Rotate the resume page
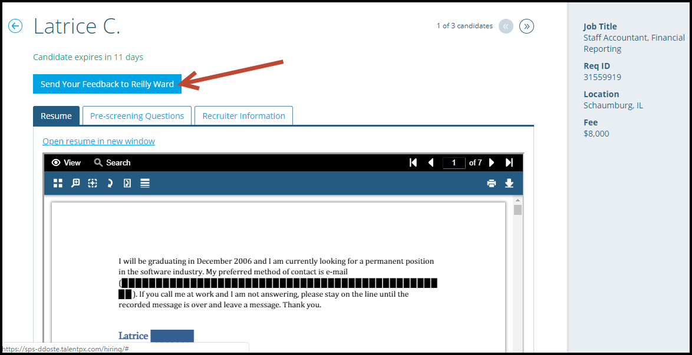Viewport: 692px width, 355px height. click(110, 183)
